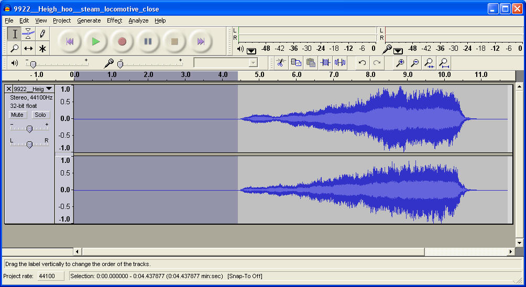
Task: Click the Trim outside selection icon
Action: (x=325, y=63)
